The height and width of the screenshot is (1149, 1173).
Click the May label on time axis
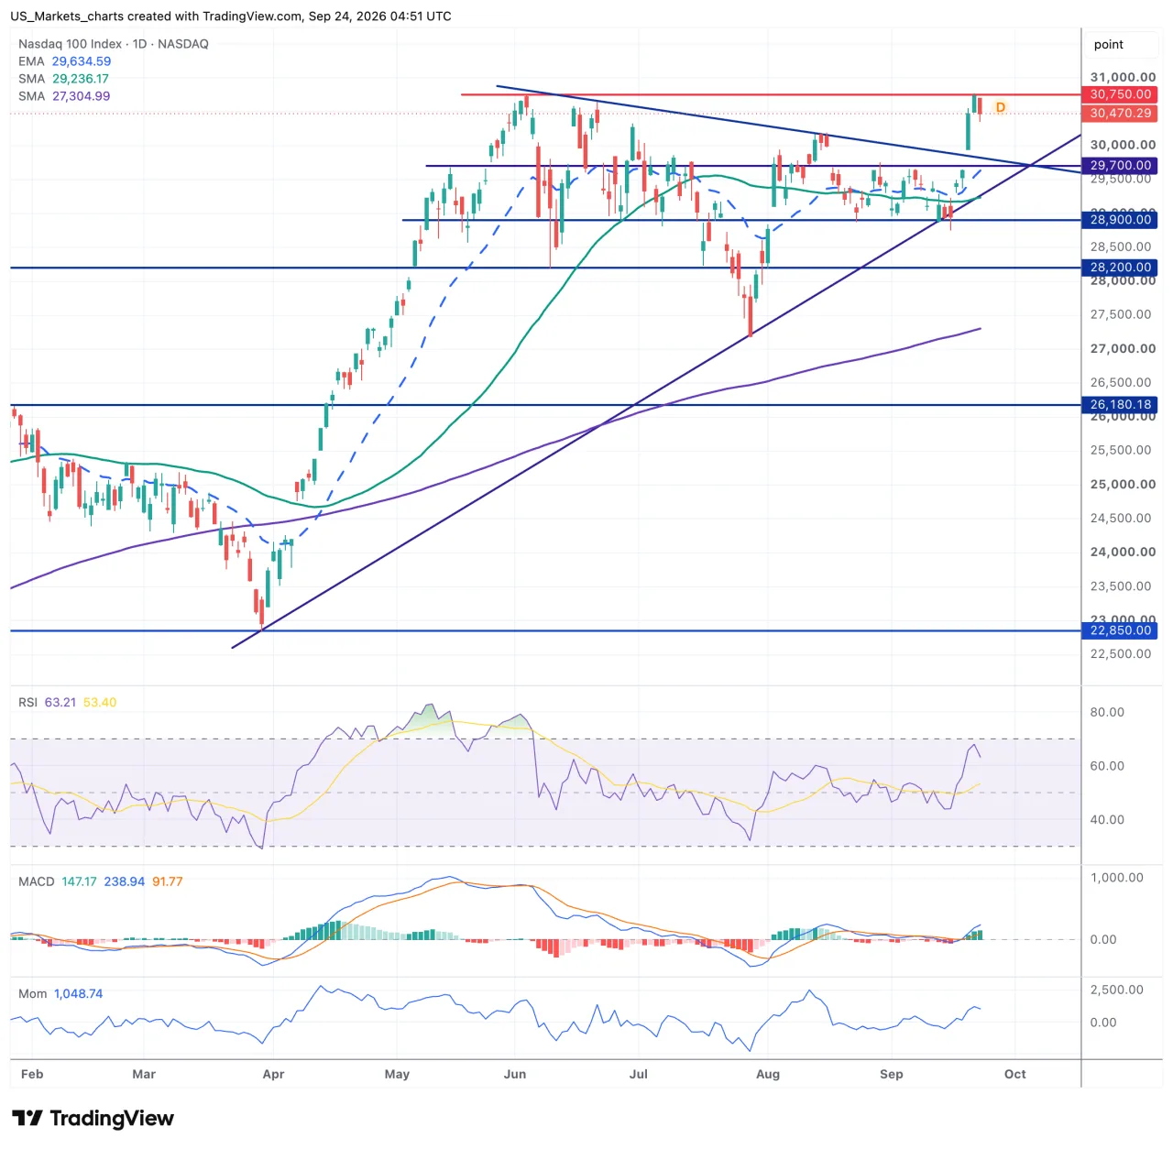pyautogui.click(x=397, y=1074)
